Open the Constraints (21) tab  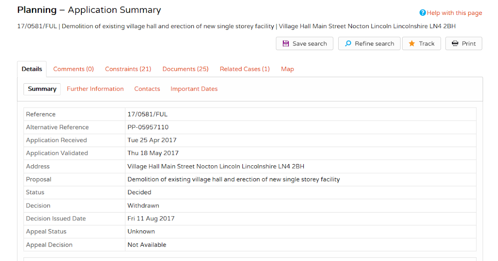click(128, 69)
